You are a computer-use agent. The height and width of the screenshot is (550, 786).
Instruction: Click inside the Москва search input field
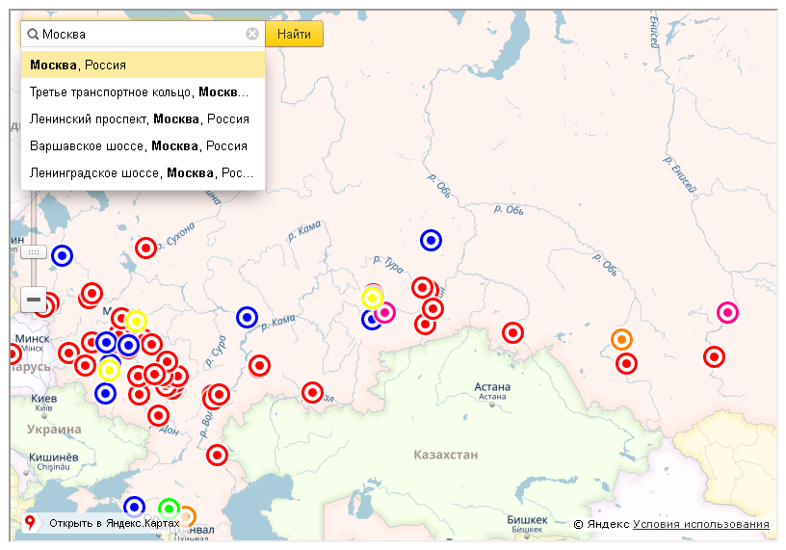point(143,34)
